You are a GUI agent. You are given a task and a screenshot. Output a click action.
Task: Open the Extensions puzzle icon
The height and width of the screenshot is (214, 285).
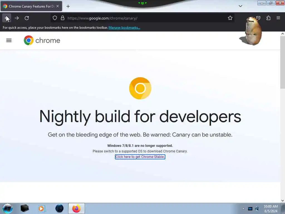268,18
